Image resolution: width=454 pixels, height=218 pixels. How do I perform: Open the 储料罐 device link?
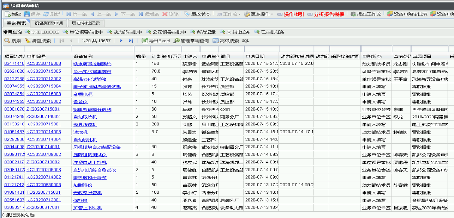pyautogui.click(x=80, y=200)
